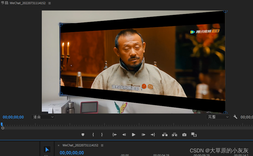
Task: Click the Add Marker button
Action: coord(83,135)
